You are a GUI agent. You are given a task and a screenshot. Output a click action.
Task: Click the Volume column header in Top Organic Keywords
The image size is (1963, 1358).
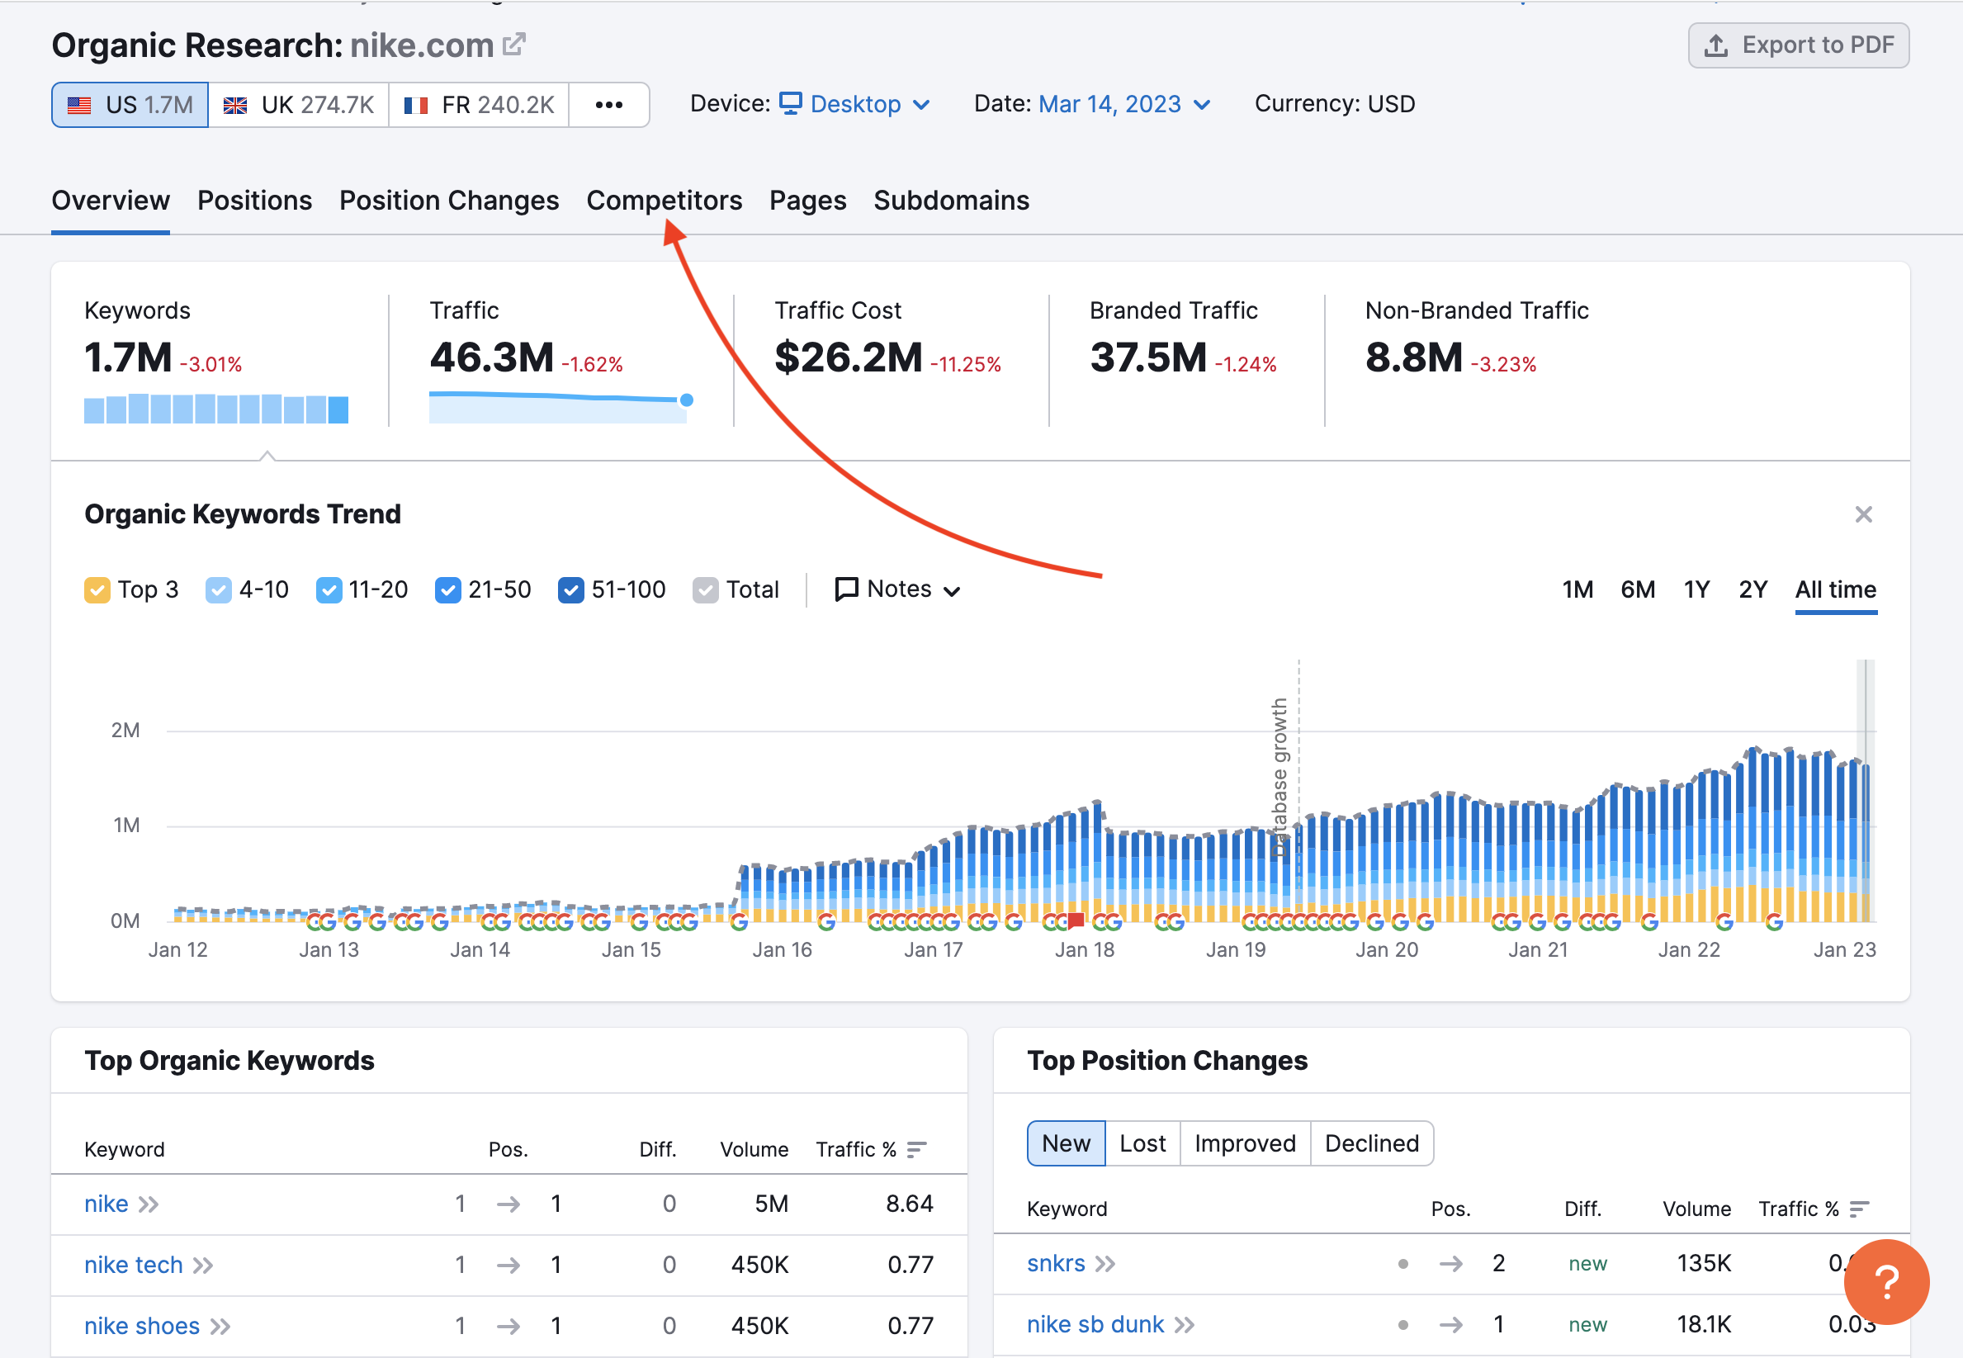pos(754,1149)
